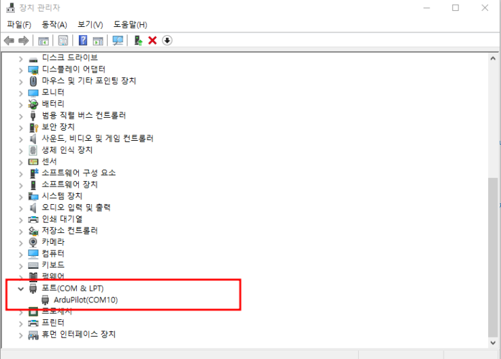Click the 모니터 category monitor icon

point(33,93)
